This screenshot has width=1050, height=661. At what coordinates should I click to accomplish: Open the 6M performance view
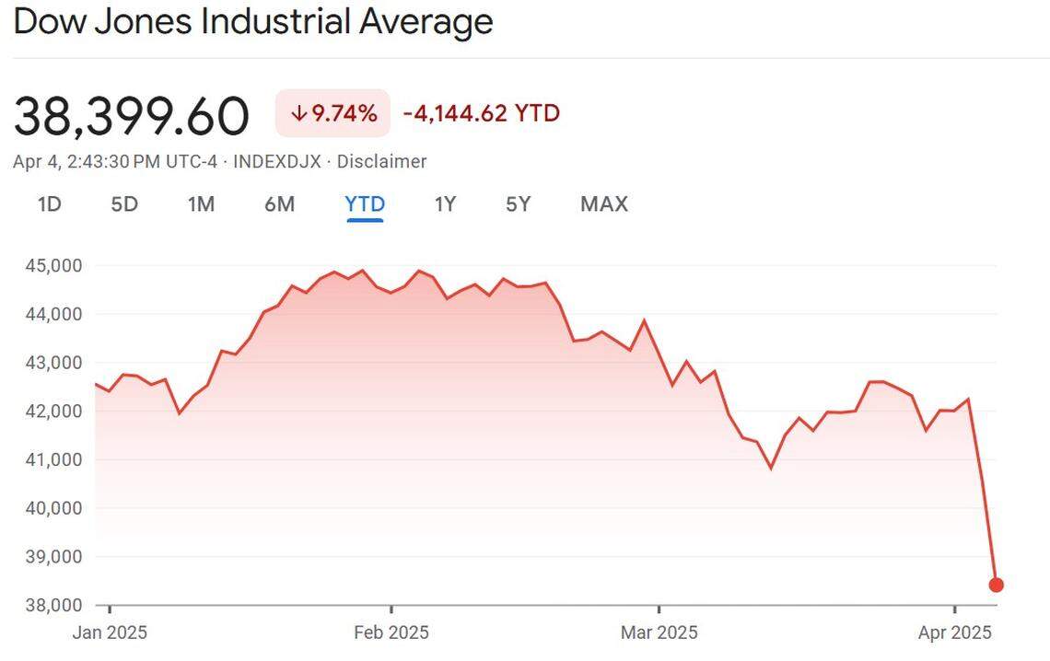click(279, 204)
